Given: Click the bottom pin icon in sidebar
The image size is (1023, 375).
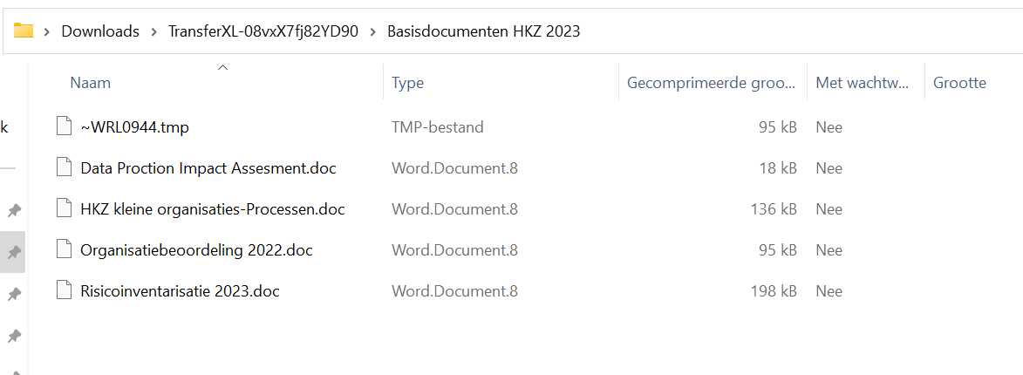Looking at the screenshot, I should pyautogui.click(x=13, y=337).
